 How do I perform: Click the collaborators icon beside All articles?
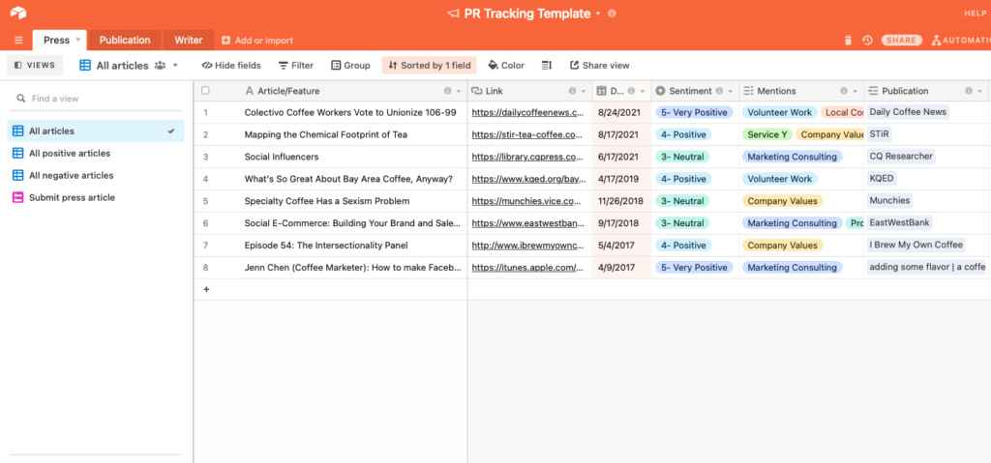(160, 65)
